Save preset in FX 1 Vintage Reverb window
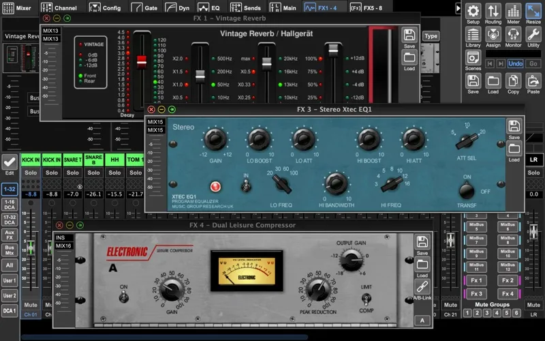Image resolution: width=545 pixels, height=341 pixels. point(409,35)
